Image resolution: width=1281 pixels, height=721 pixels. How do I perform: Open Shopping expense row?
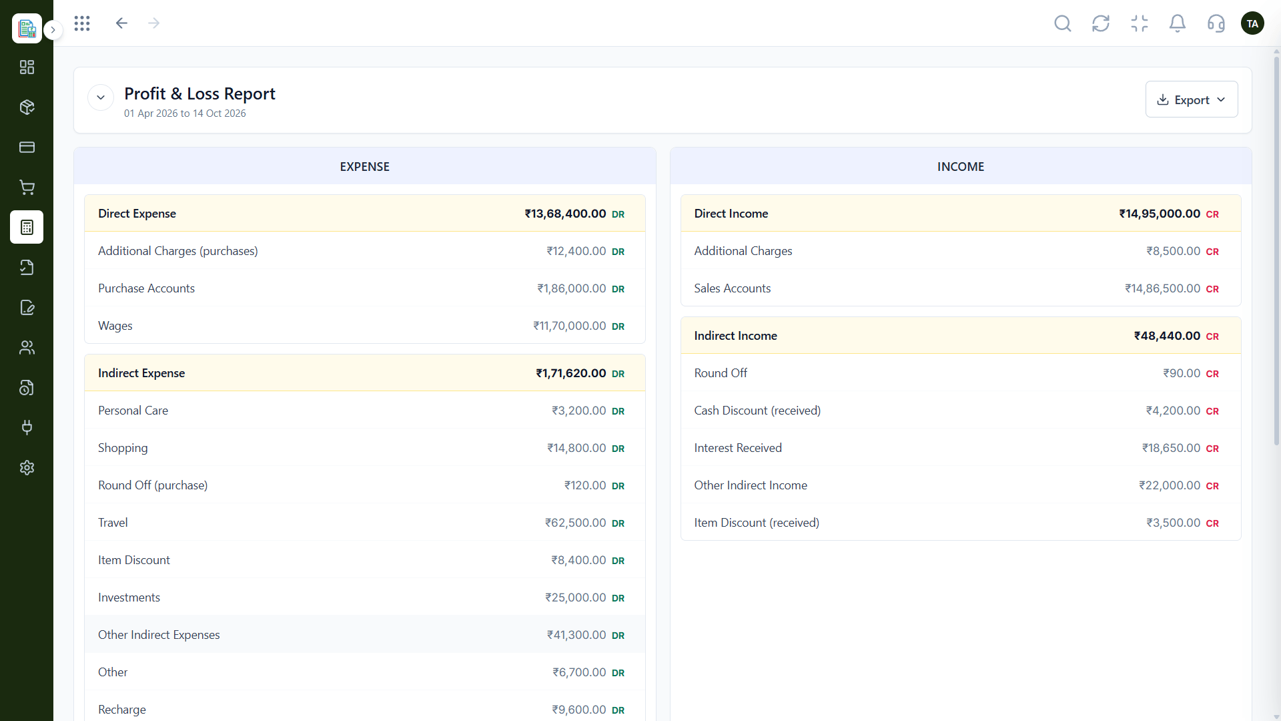click(x=365, y=448)
